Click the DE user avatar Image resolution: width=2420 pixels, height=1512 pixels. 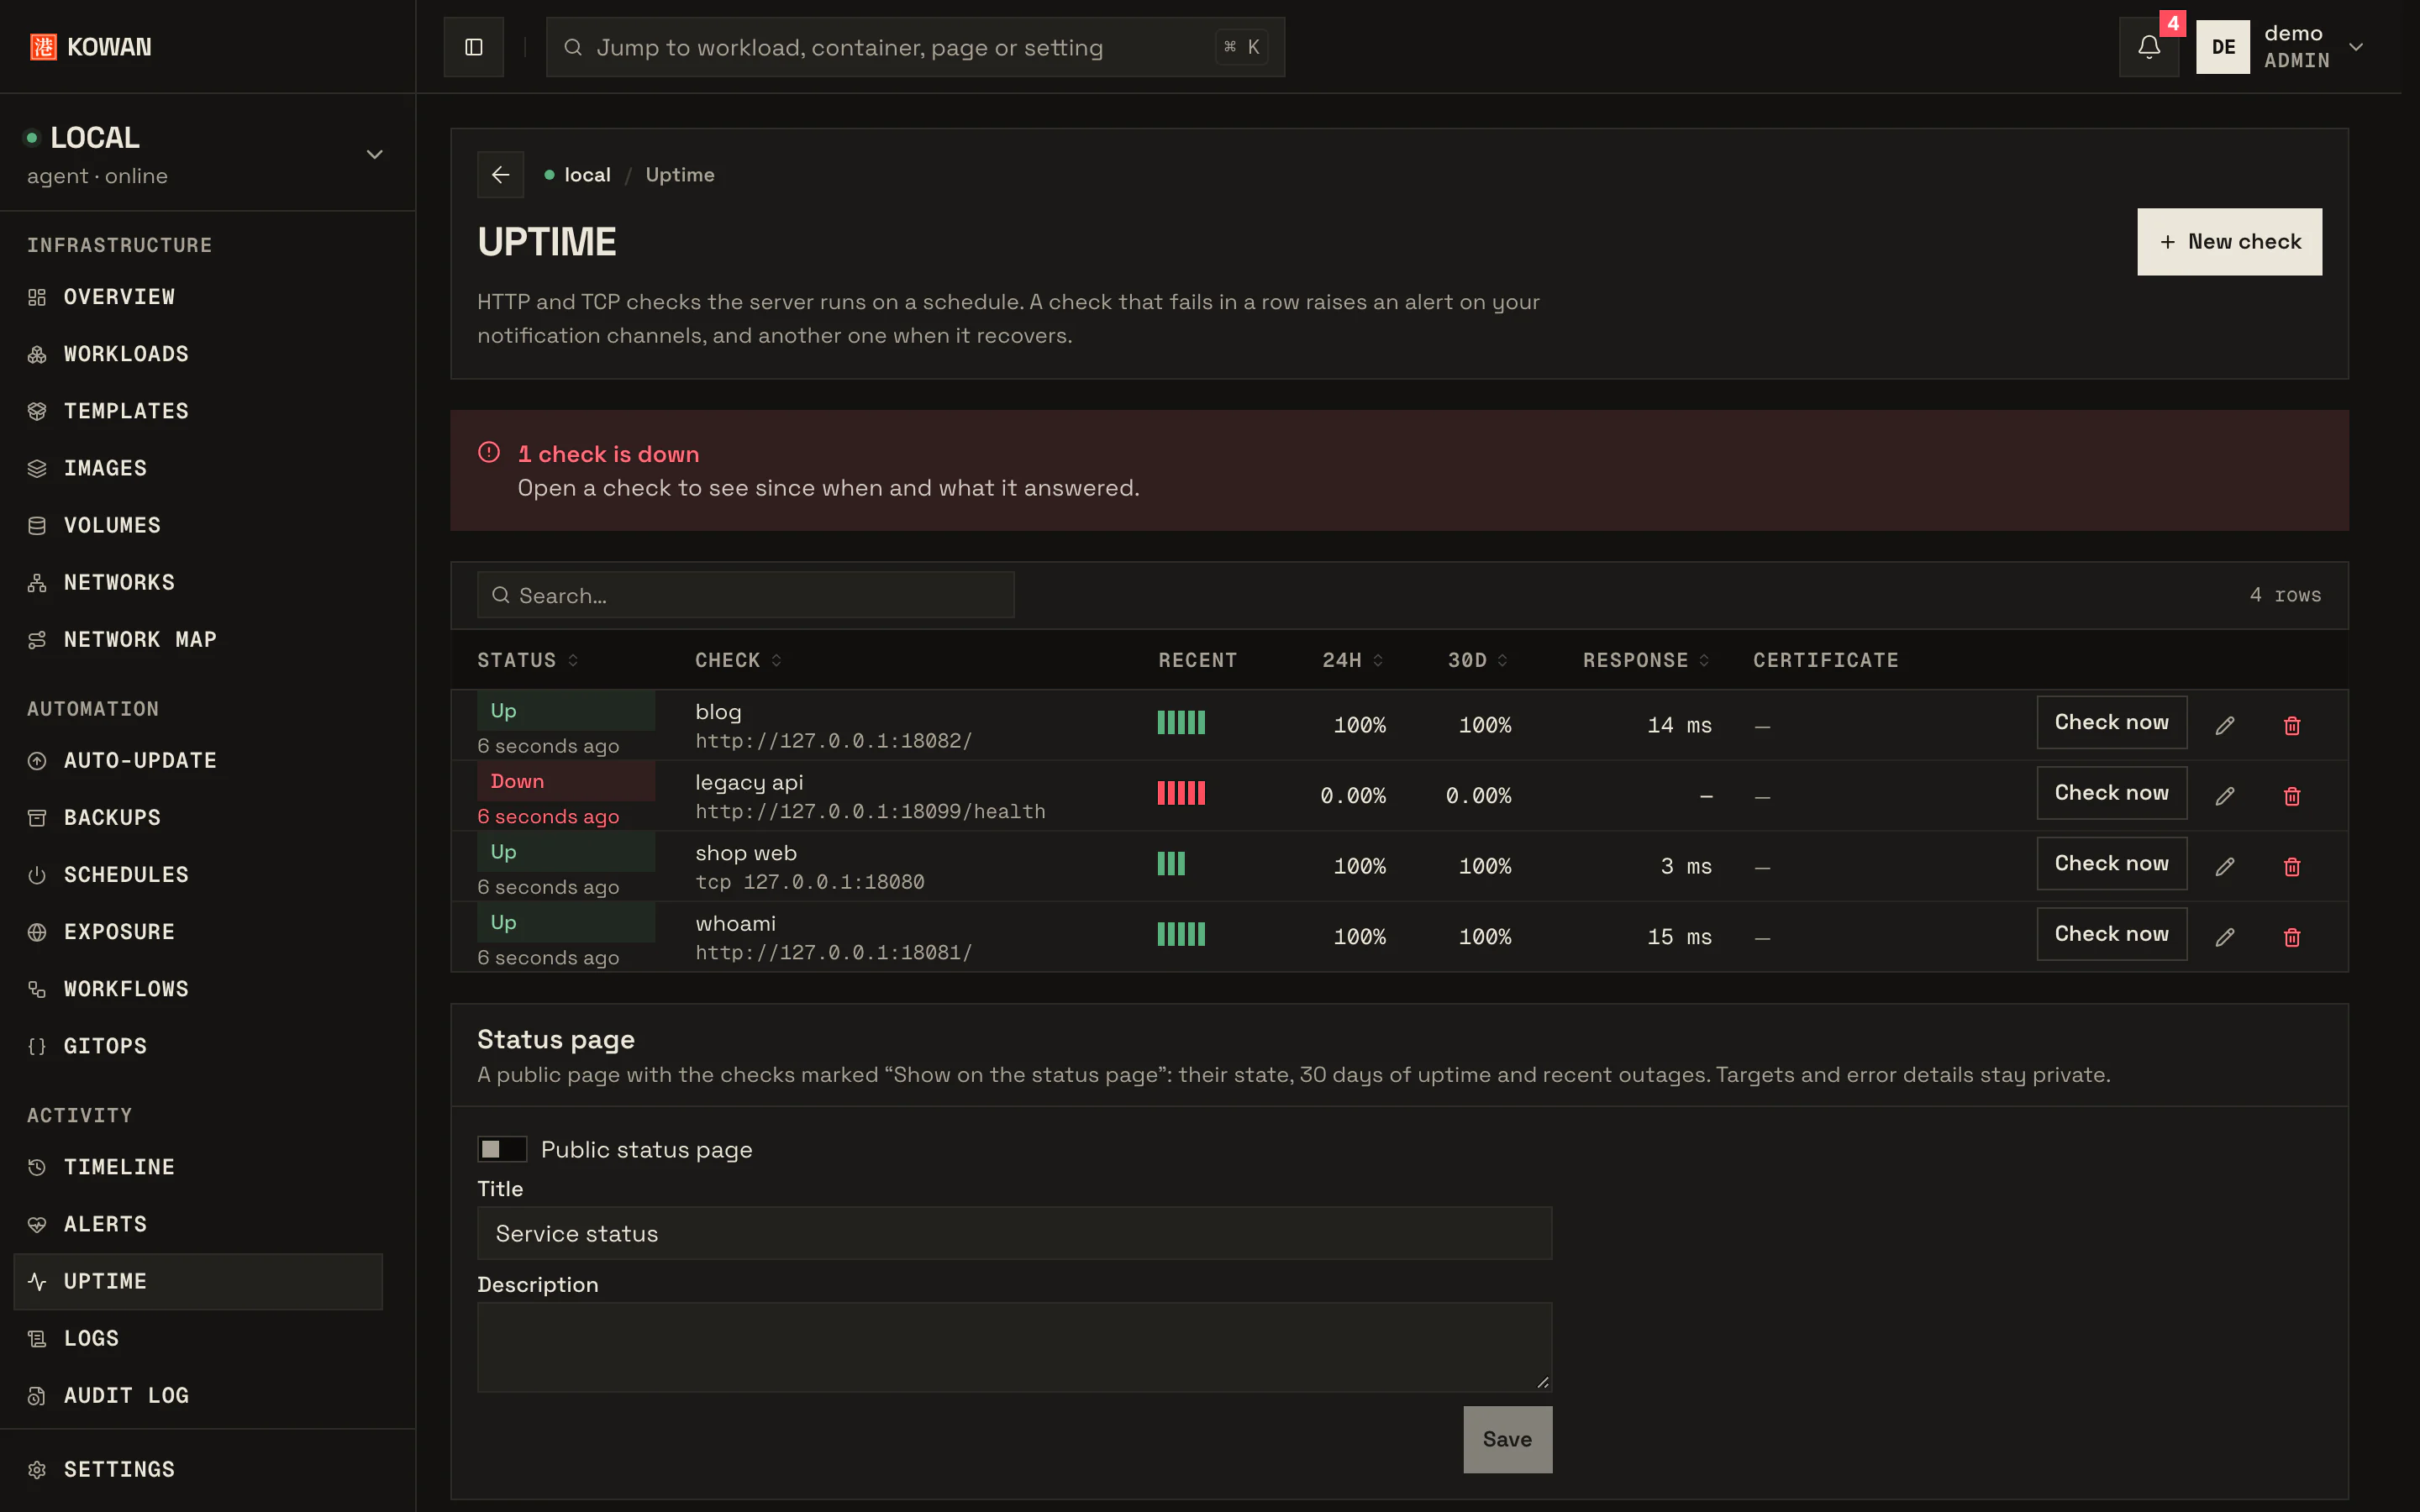[2223, 47]
